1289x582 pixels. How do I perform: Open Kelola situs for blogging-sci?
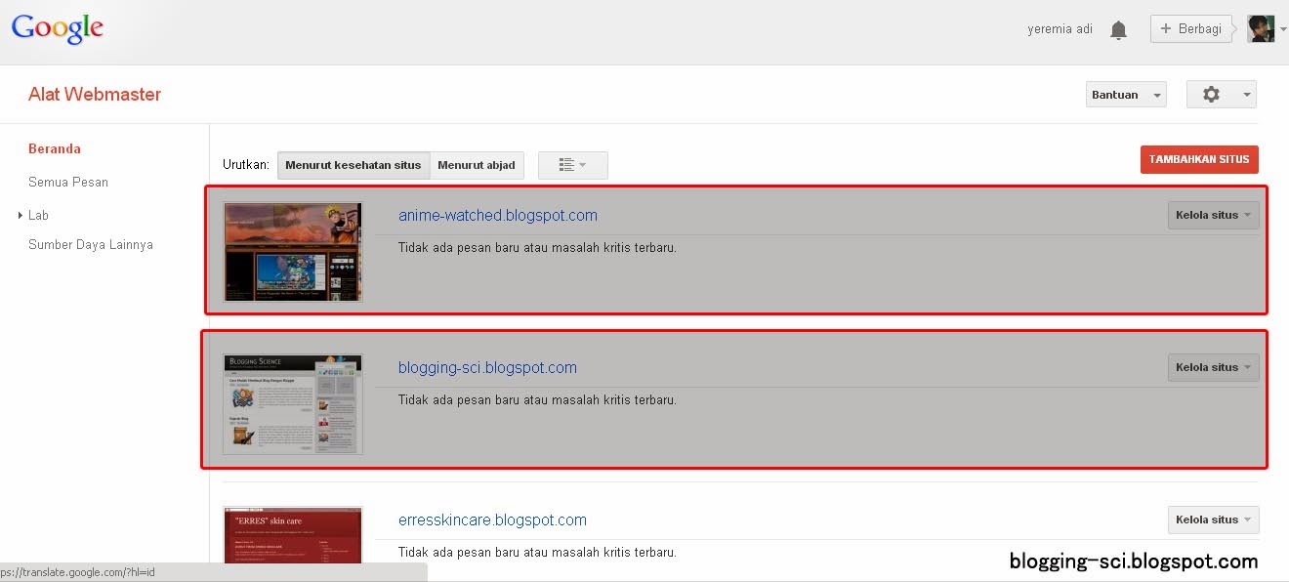(x=1213, y=367)
